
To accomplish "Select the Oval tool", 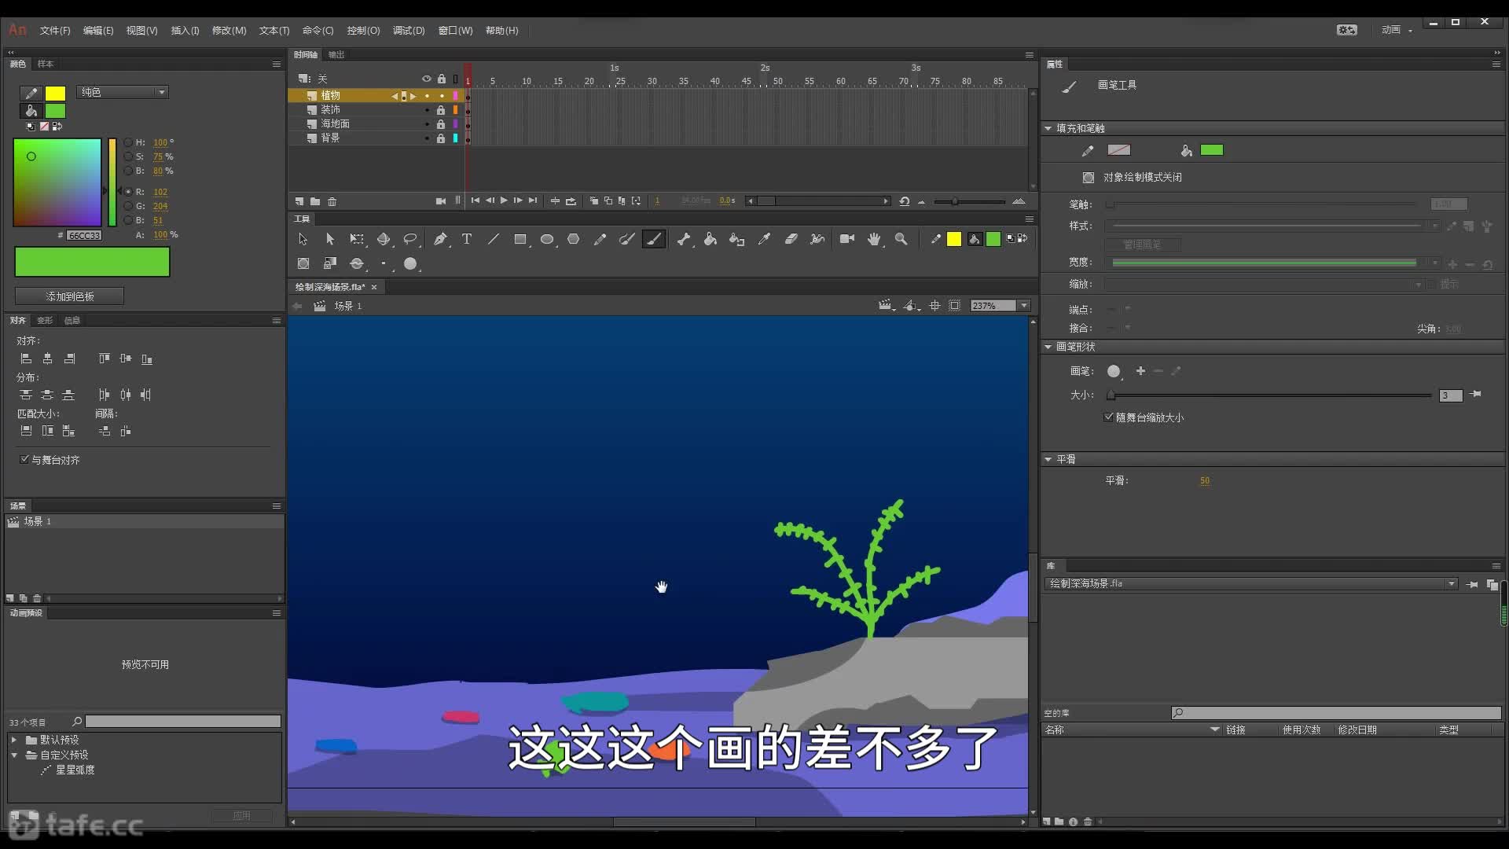I will point(547,239).
